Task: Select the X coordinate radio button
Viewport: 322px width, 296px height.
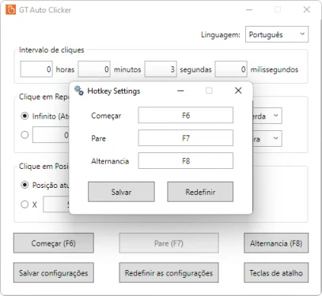Action: (x=25, y=204)
